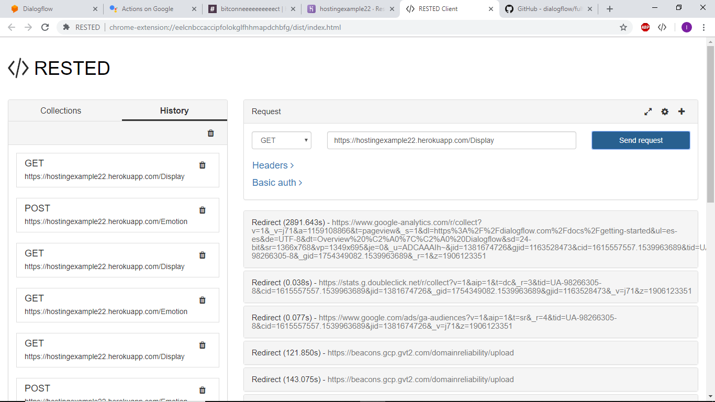
Task: Switch to the GitHub dialogflow tab
Action: [549, 9]
